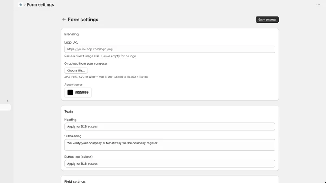This screenshot has height=183, width=326.
Task: Click the 'Paste a direct image URL' hint
Action: 101,56
